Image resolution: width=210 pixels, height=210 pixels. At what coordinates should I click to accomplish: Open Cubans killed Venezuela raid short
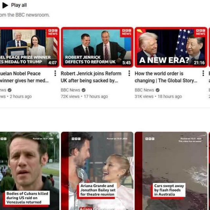[30, 171]
